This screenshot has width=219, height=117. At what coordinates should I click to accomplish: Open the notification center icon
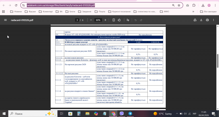coord(214,114)
